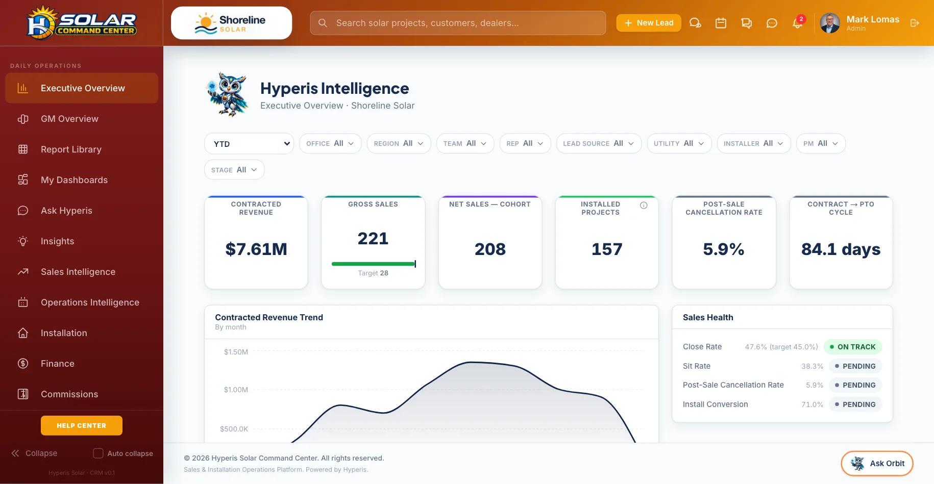
Task: Expand the Office filter dropdown
Action: click(330, 143)
